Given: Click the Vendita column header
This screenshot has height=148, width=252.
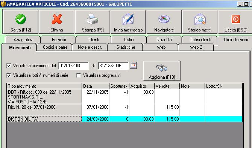Looking at the screenshot, I should [167, 86].
